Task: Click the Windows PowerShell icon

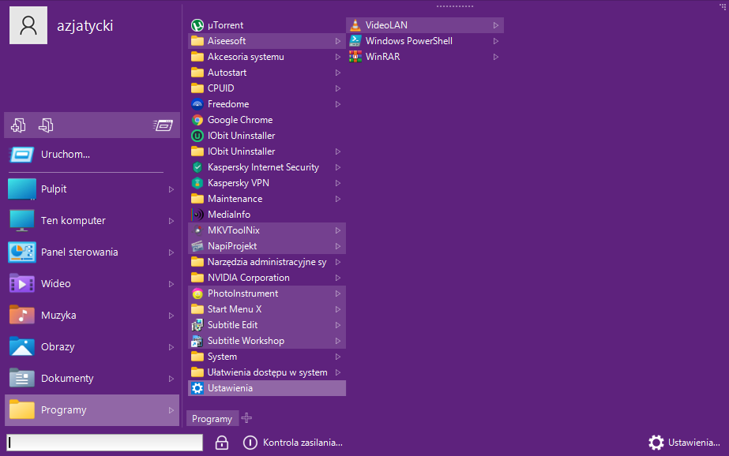Action: pos(355,41)
